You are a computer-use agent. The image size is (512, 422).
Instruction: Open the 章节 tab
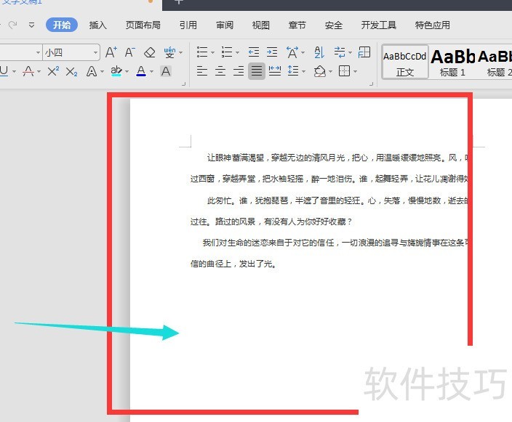(x=297, y=25)
